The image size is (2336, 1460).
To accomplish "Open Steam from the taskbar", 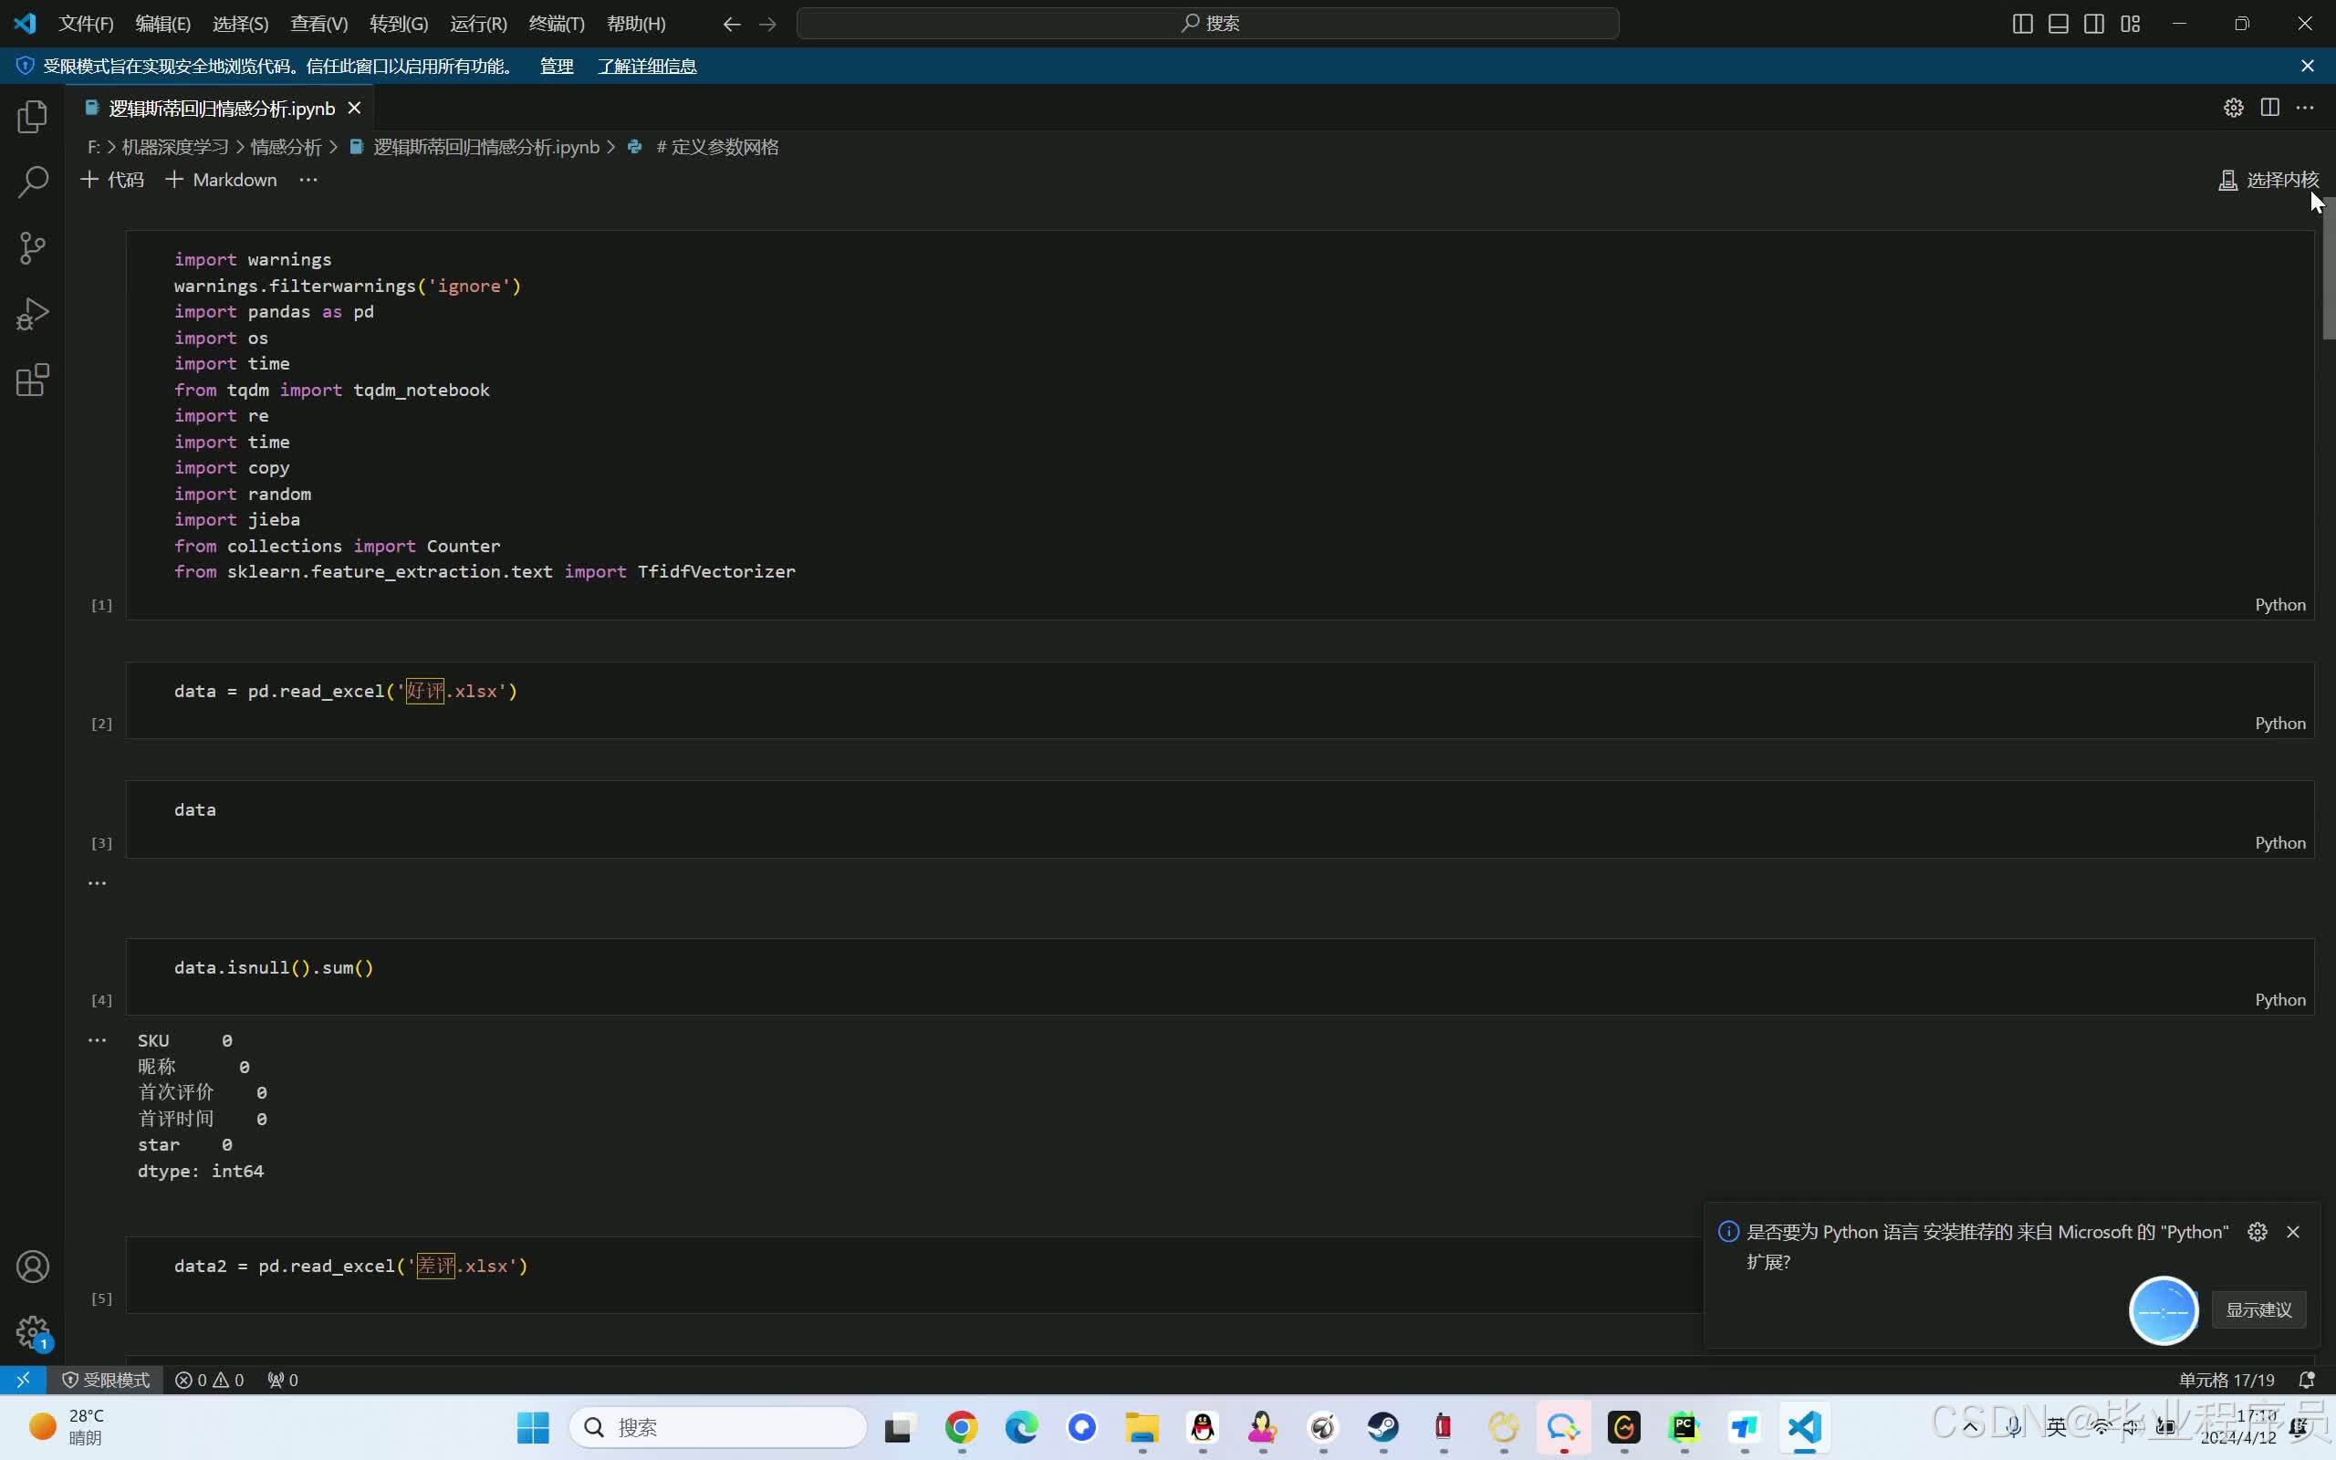I will (x=1382, y=1427).
